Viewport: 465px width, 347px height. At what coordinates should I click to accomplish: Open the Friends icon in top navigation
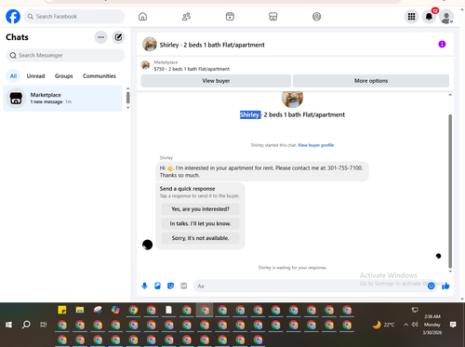click(x=186, y=17)
